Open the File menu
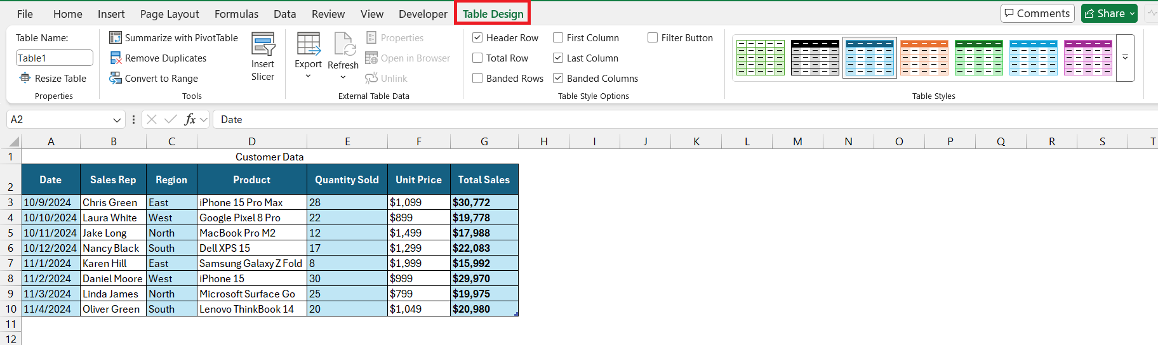1158x345 pixels. click(x=25, y=14)
